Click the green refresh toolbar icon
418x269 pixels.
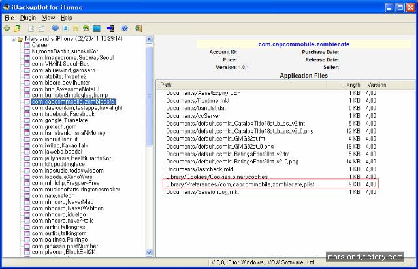coord(7,28)
